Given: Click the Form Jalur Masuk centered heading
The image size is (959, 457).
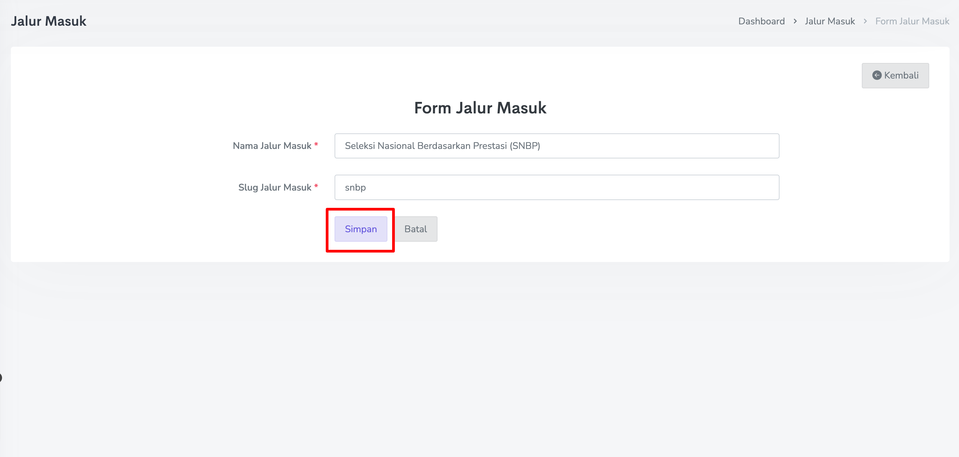Looking at the screenshot, I should [480, 108].
